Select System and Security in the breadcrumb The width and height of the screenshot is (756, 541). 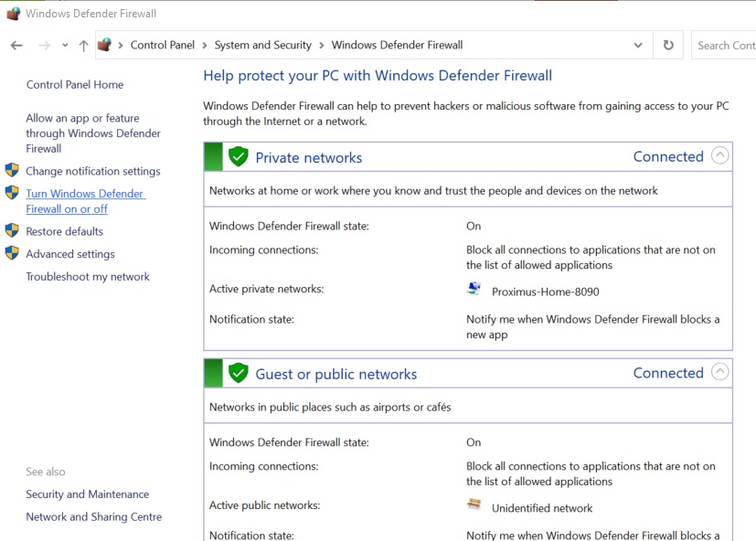point(262,45)
